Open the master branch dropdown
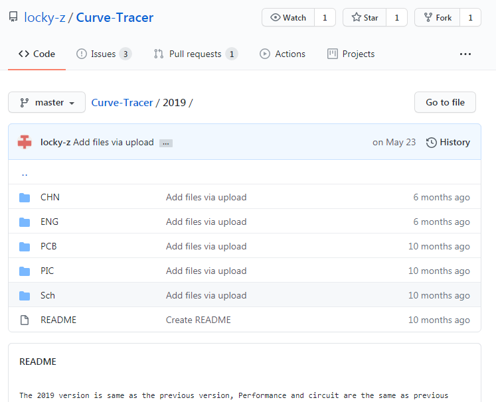496x402 pixels. click(x=47, y=102)
